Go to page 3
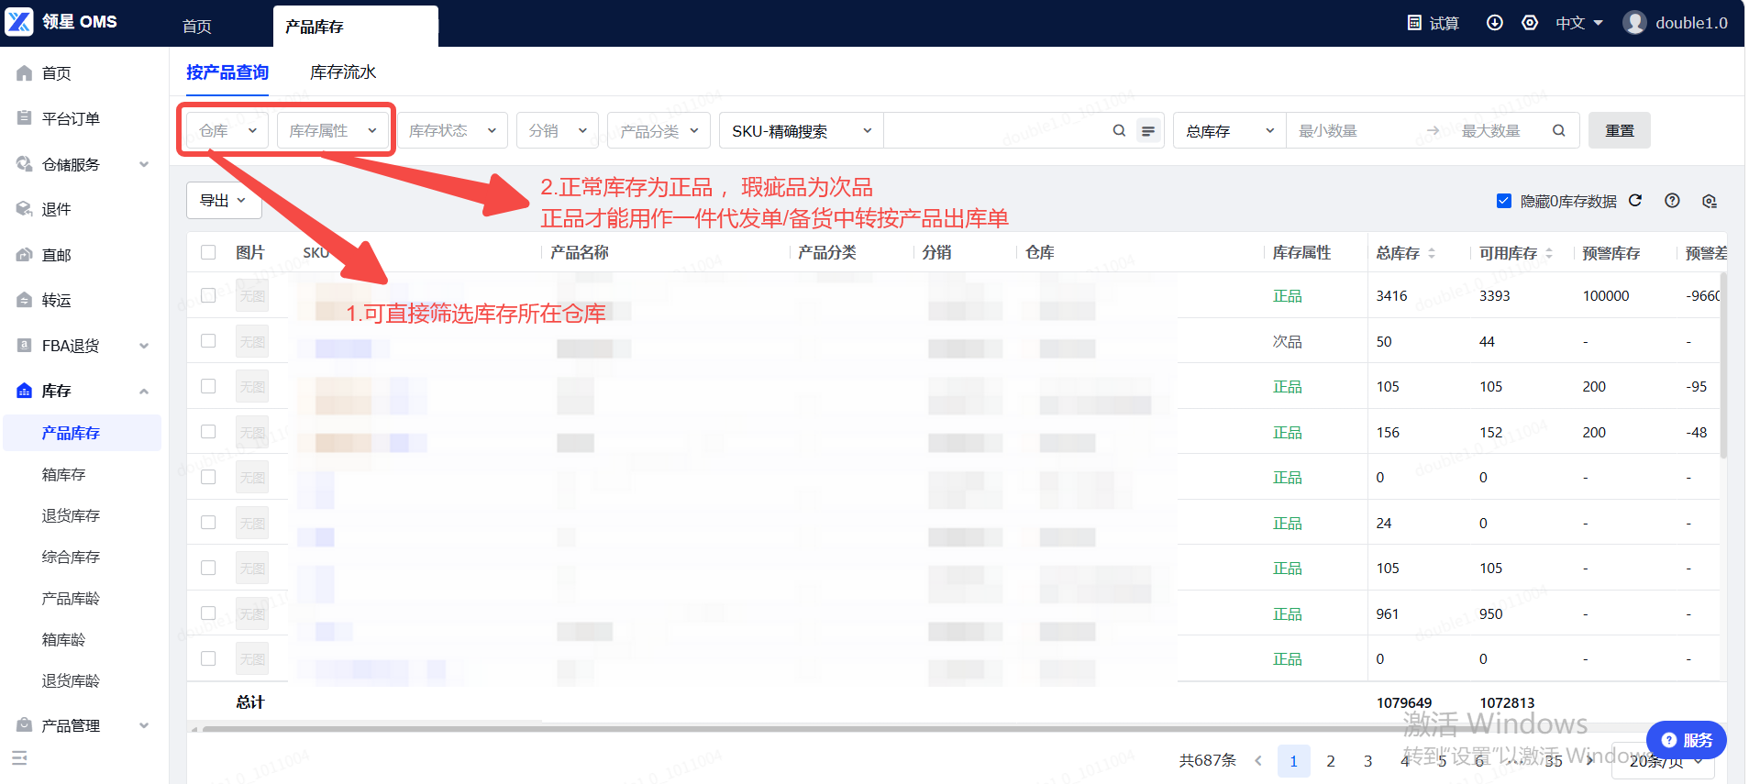 pos(1367,761)
